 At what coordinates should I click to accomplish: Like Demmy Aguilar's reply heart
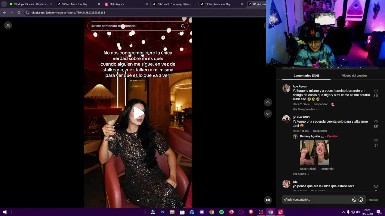point(376,141)
